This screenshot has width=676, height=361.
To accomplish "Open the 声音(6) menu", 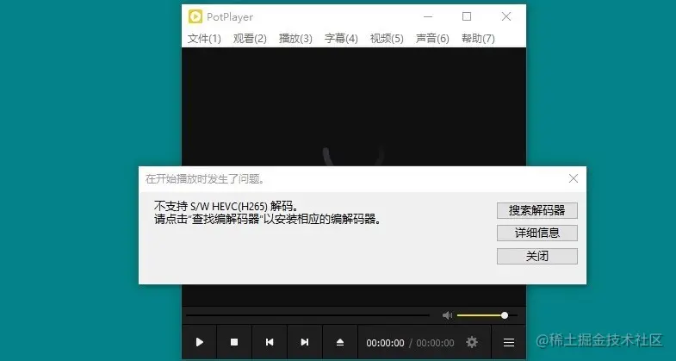I will [x=432, y=39].
